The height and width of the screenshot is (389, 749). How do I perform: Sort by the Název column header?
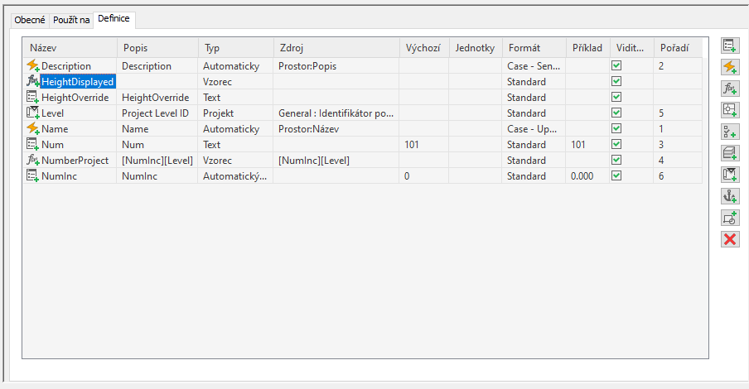(70, 48)
